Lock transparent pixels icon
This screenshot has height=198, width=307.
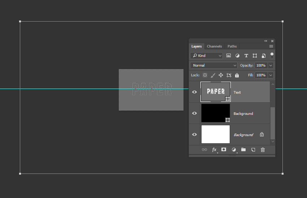(x=205, y=75)
